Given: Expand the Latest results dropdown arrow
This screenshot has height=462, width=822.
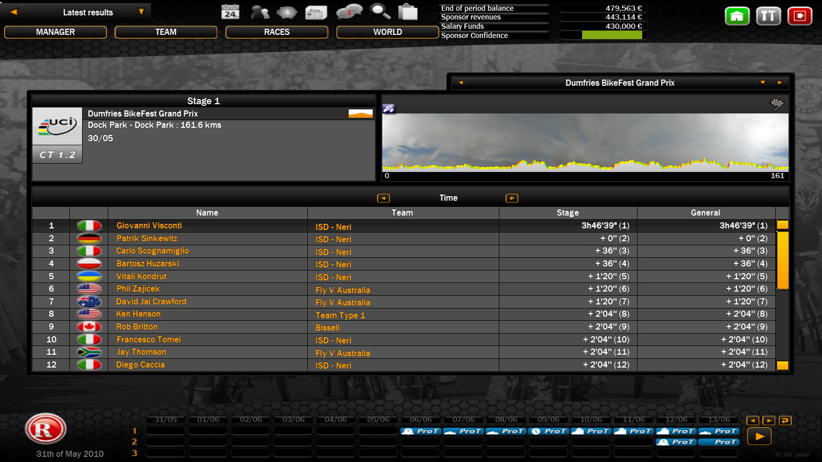Looking at the screenshot, I should coord(141,12).
